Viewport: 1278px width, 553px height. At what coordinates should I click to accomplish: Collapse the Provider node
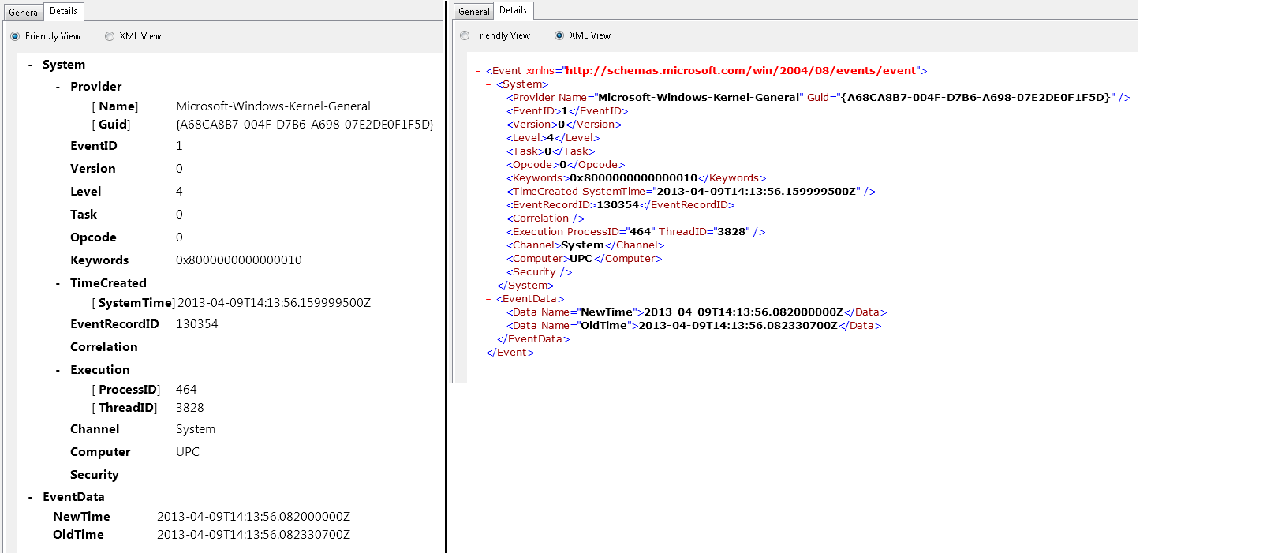(58, 87)
